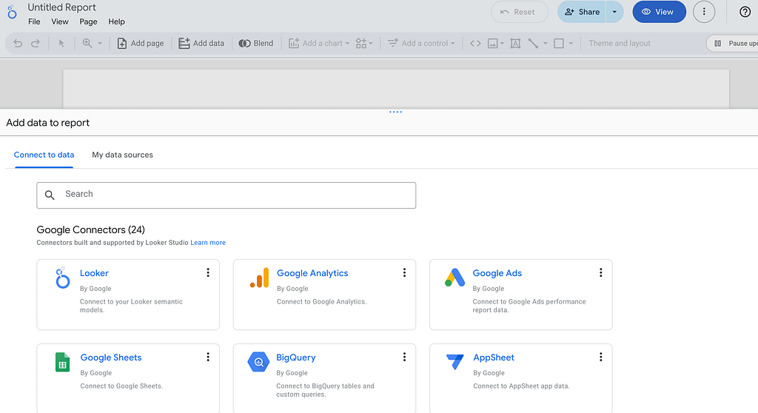Click the Google Ads connector icon

tap(455, 278)
